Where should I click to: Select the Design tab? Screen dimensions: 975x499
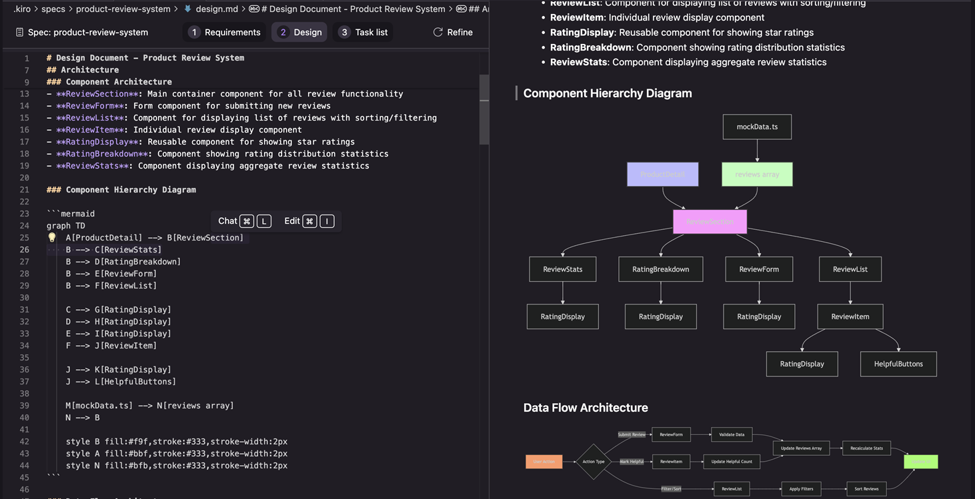coord(299,32)
